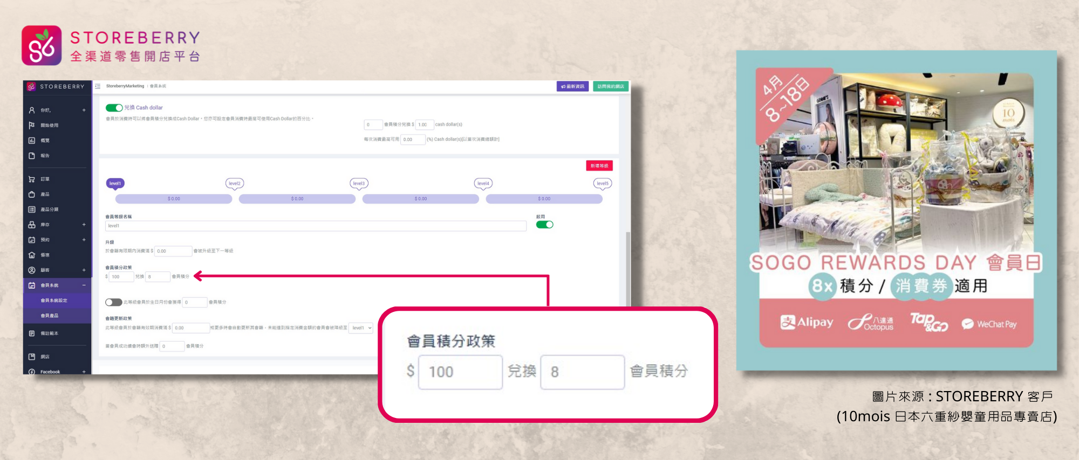This screenshot has height=460, width=1079.
Task: Select the level1 tier bubble
Action: coord(115,184)
